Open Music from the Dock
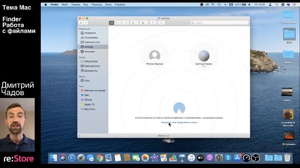 pyautogui.click(x=191, y=158)
